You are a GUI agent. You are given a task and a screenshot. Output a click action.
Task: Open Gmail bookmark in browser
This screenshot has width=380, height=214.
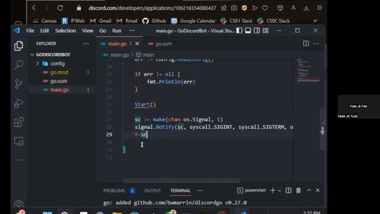pyautogui.click(x=100, y=21)
